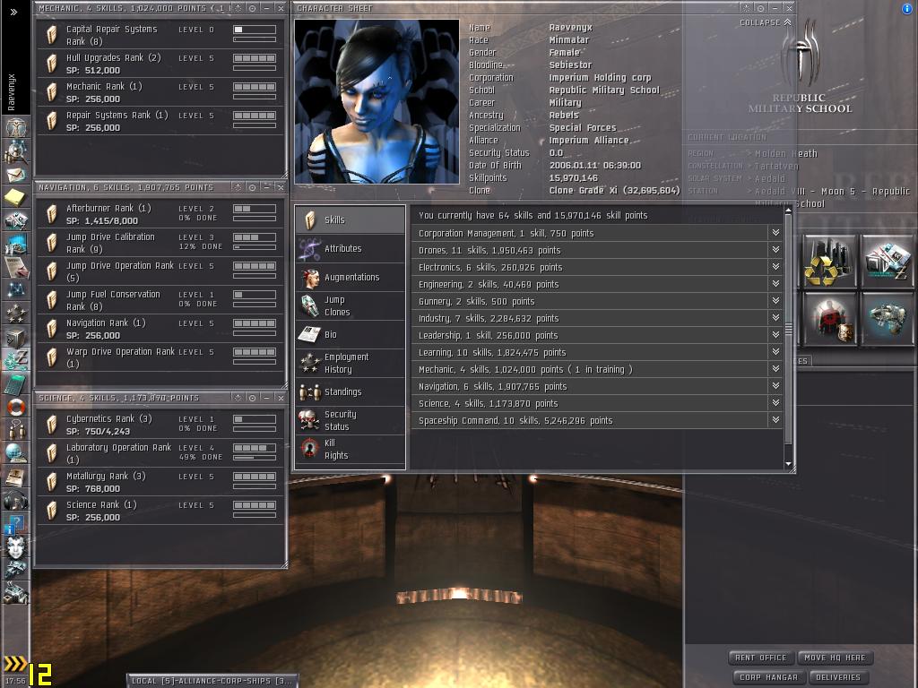Expand the Learning skill group chevron
This screenshot has height=688, width=918.
[x=775, y=351]
